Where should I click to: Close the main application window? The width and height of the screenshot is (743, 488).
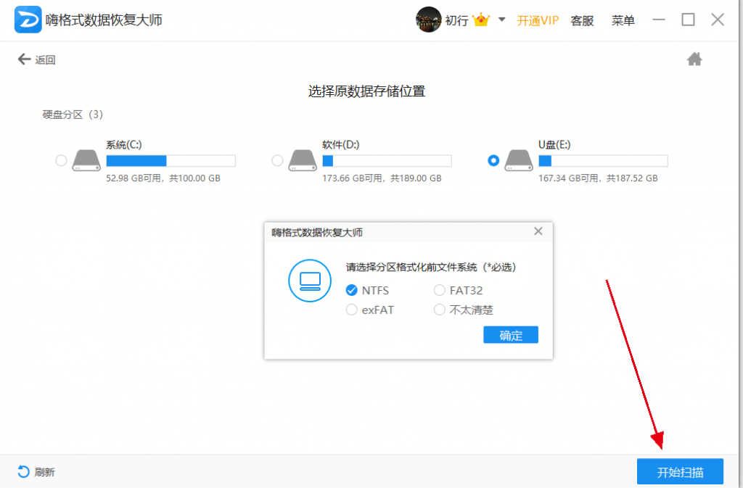coord(718,20)
